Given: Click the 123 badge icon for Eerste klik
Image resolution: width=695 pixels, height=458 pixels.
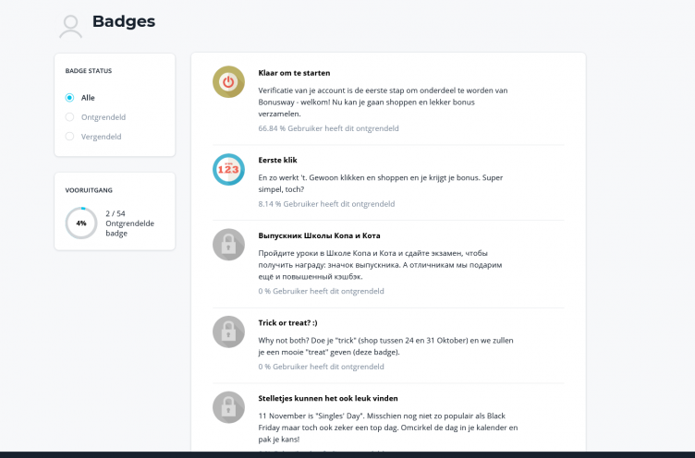Looking at the screenshot, I should 228,169.
